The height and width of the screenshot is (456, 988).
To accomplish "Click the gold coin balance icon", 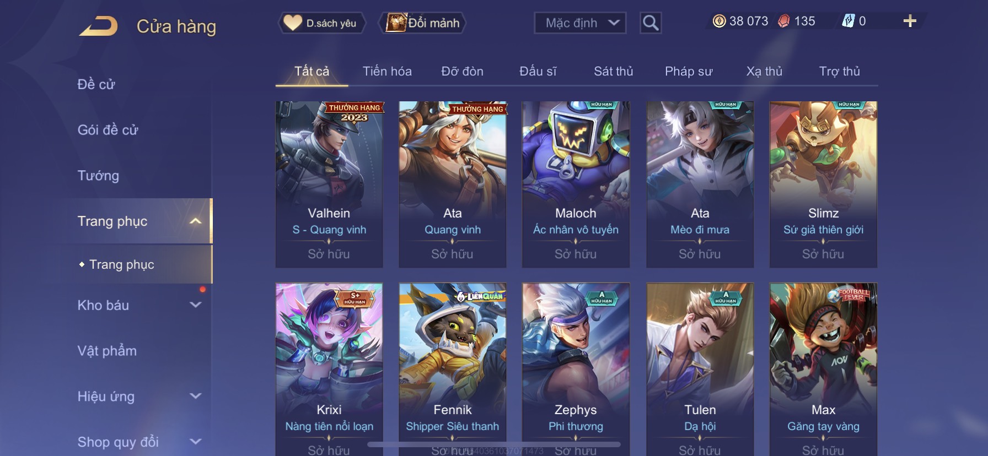I will click(719, 21).
